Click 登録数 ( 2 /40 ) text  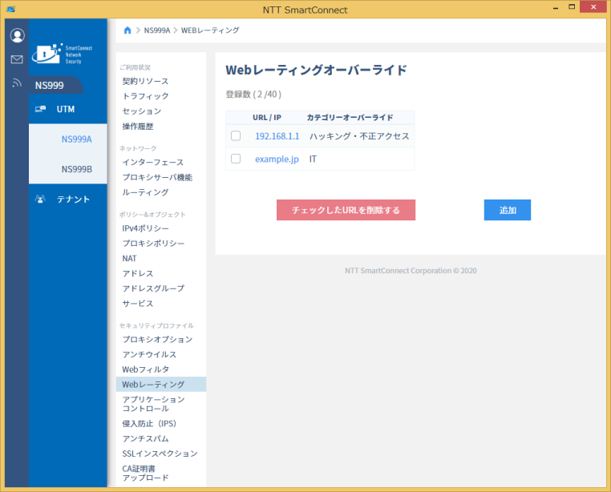(253, 95)
